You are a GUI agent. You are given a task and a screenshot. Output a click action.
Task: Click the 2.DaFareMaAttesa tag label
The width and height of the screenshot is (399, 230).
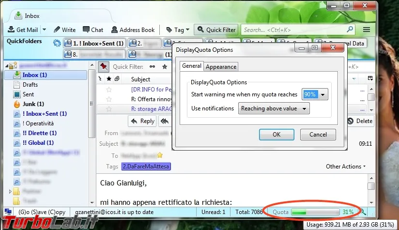146,167
